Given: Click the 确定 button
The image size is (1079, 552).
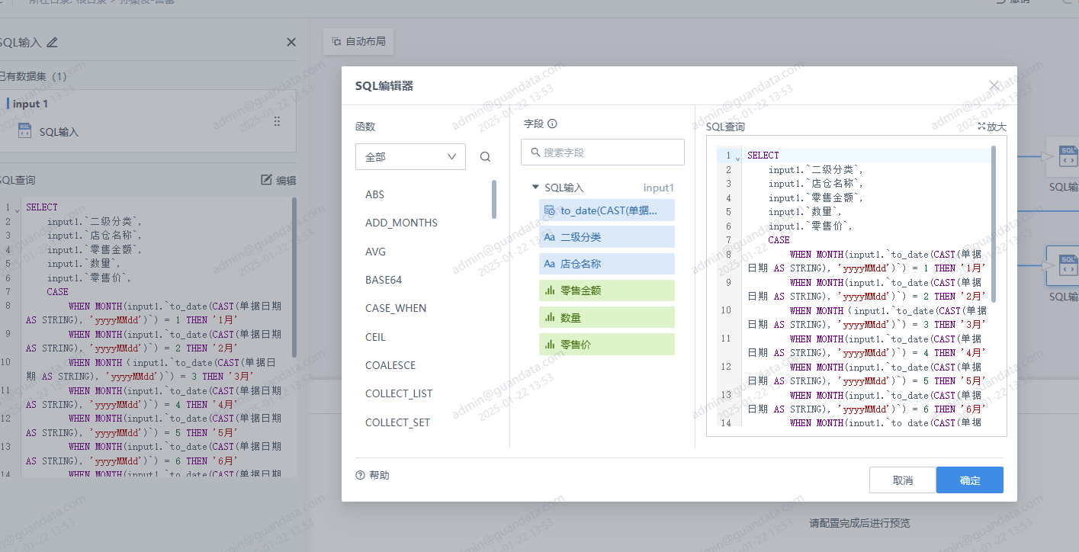Looking at the screenshot, I should 970,480.
